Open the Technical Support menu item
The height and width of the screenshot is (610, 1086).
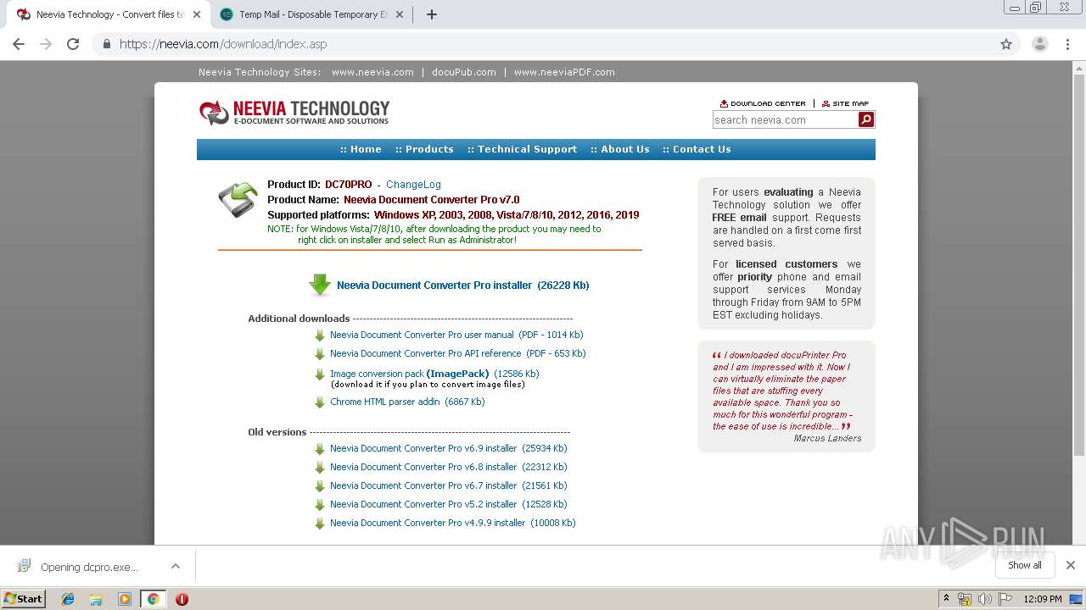522,149
